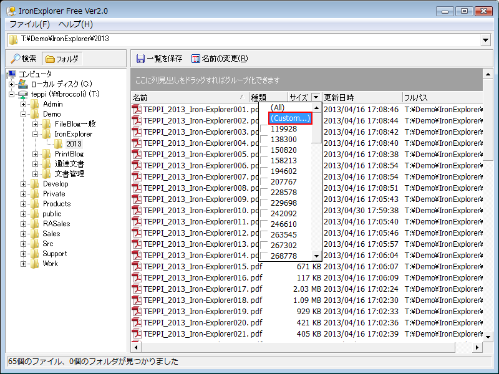This screenshot has width=499, height=374.
Task: Open the ヘルプ(H) menu
Action: pos(75,24)
